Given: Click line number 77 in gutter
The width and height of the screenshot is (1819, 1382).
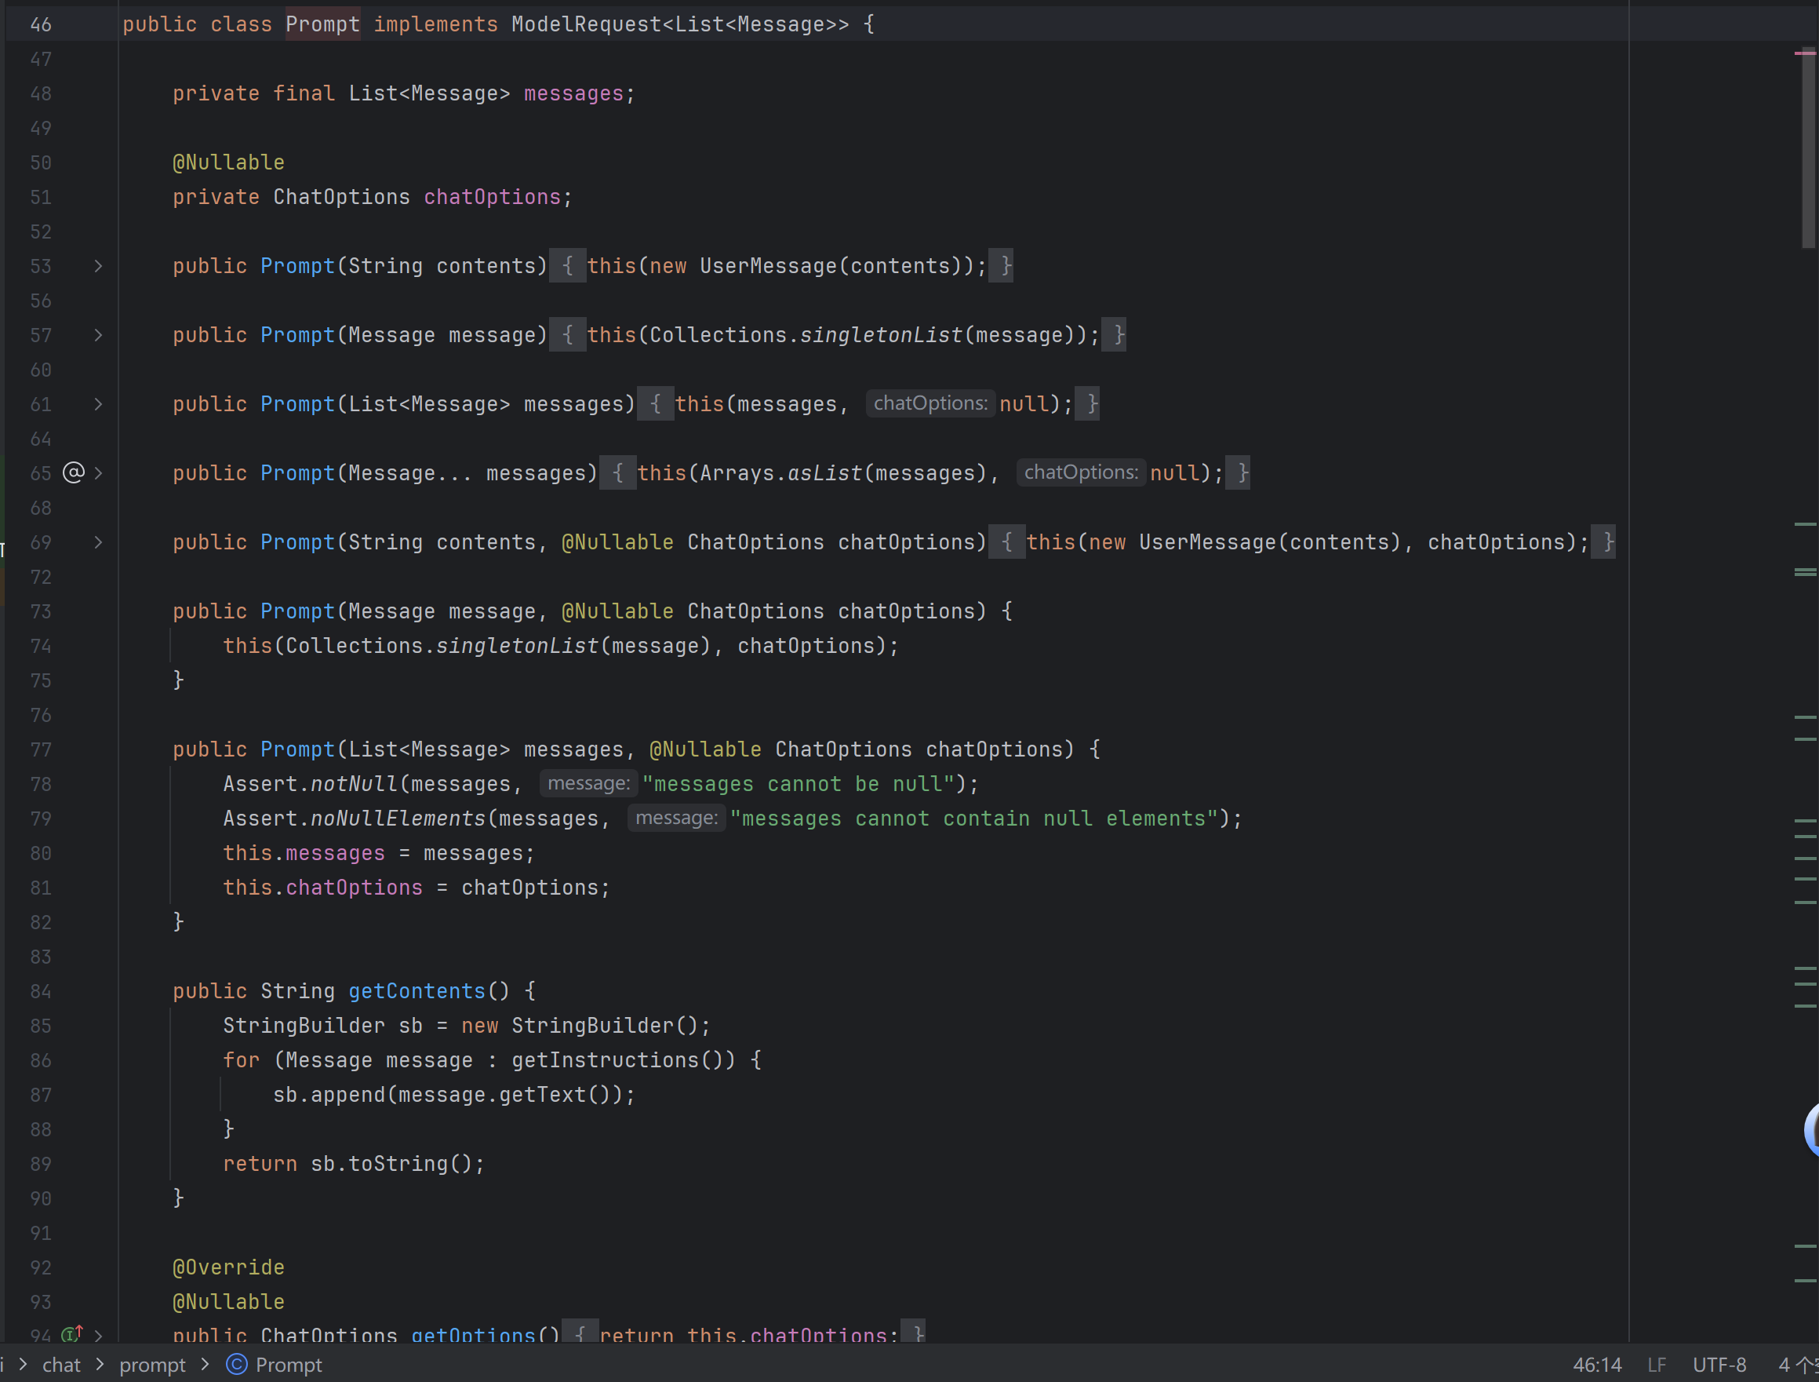Looking at the screenshot, I should coord(40,750).
